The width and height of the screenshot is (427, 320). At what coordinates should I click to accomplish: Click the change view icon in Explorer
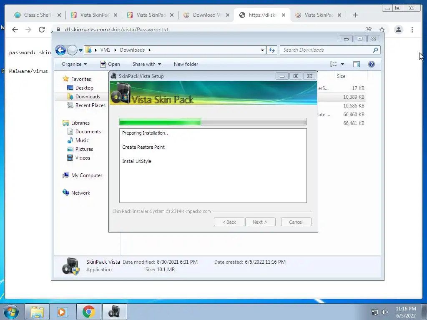click(333, 64)
